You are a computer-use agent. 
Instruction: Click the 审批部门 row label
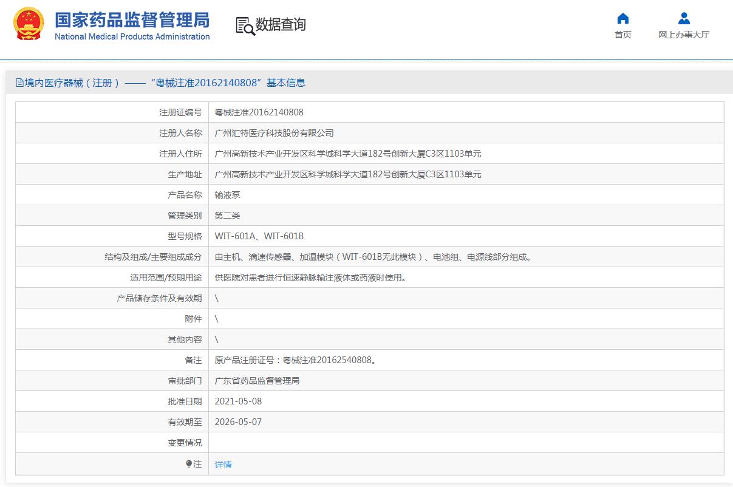click(185, 381)
